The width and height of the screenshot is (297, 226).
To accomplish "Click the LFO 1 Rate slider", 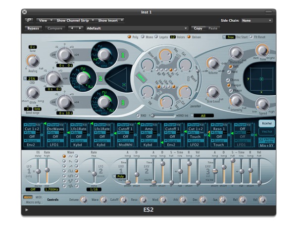I will [x=47, y=171].
